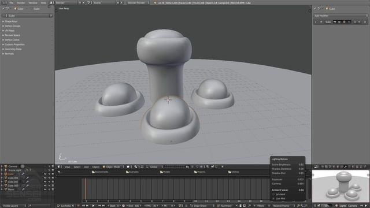Toggle the Use Mist checkbox
370x208 pixels.
(273, 199)
